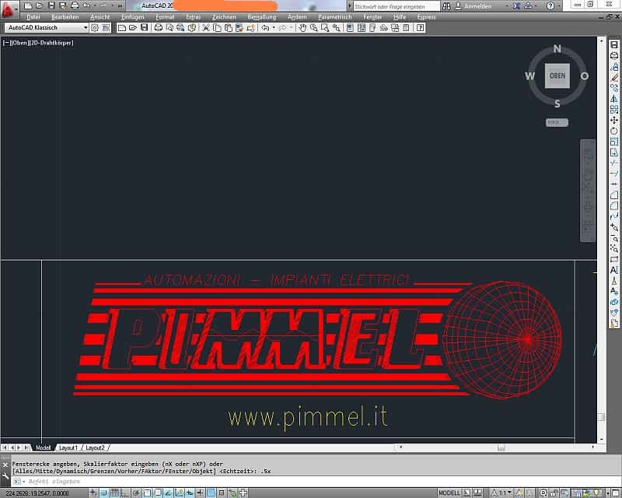Click the [2D-Drahtkörper] visual style label

51,43
